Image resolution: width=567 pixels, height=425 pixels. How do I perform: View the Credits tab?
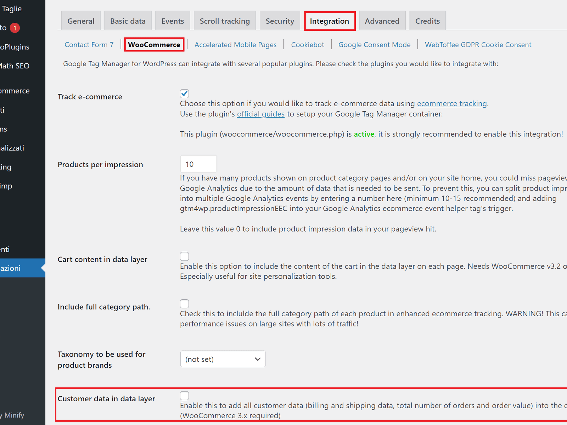(427, 21)
